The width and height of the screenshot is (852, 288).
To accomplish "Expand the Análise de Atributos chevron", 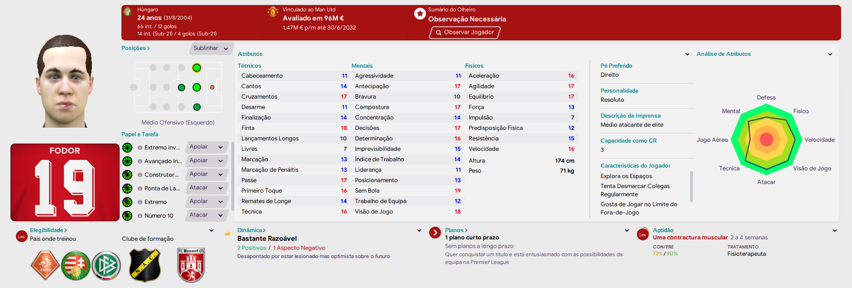I will click(830, 54).
